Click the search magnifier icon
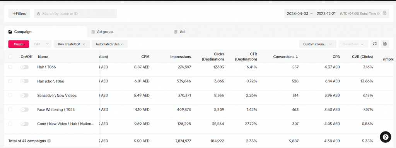Viewport: 396px width, 148px height. 39,14
